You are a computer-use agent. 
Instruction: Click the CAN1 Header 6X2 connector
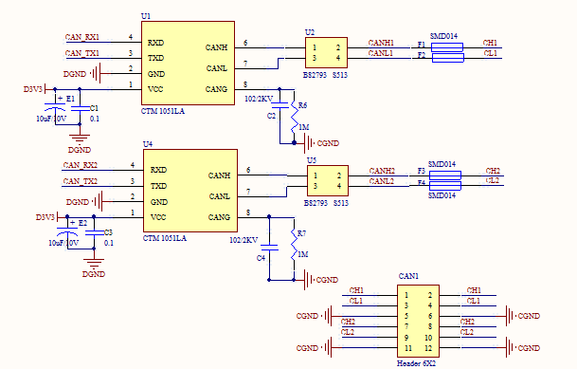click(418, 322)
